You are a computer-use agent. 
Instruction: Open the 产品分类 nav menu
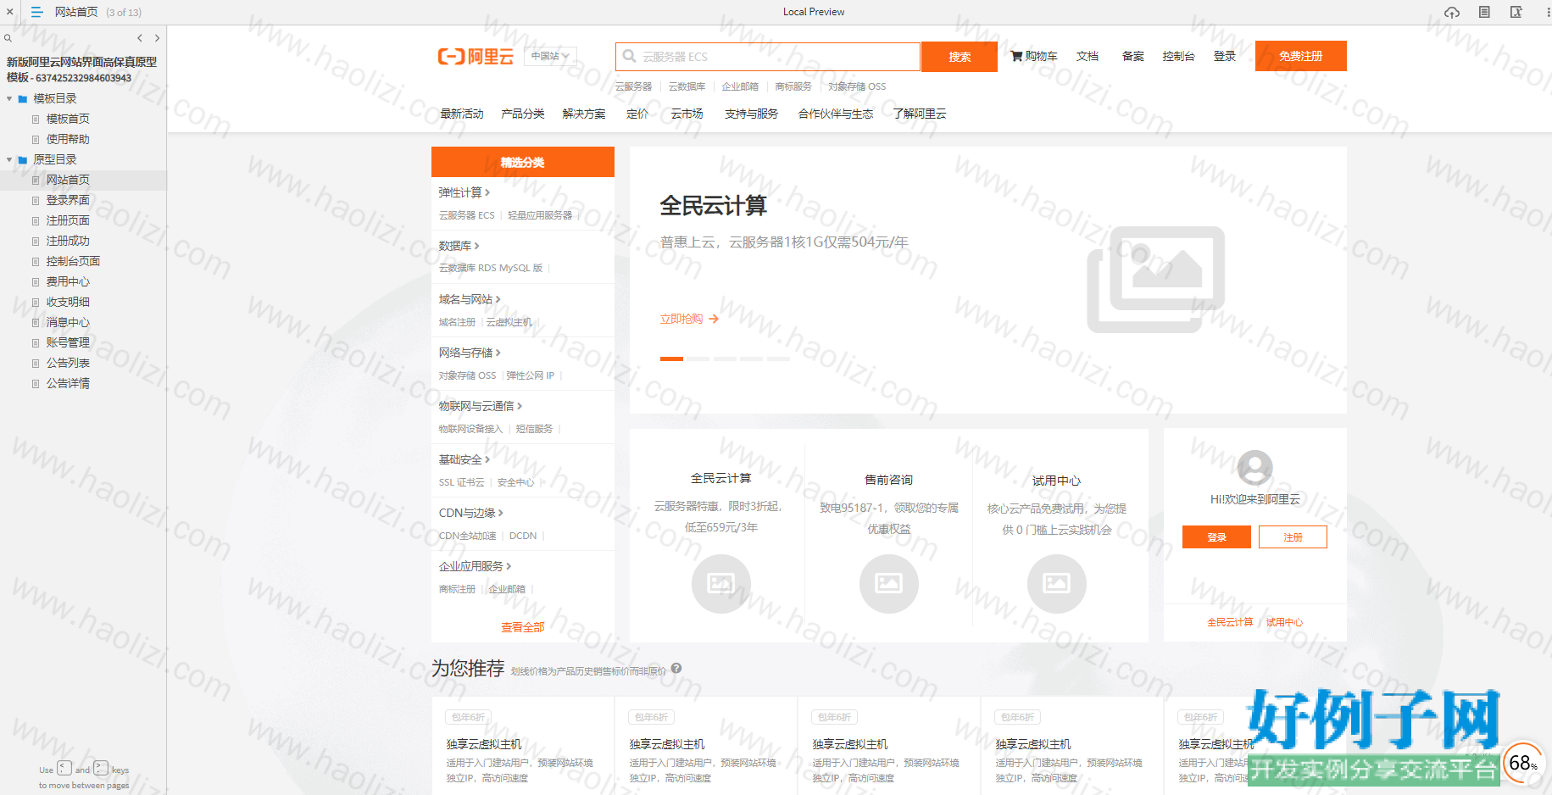[523, 114]
